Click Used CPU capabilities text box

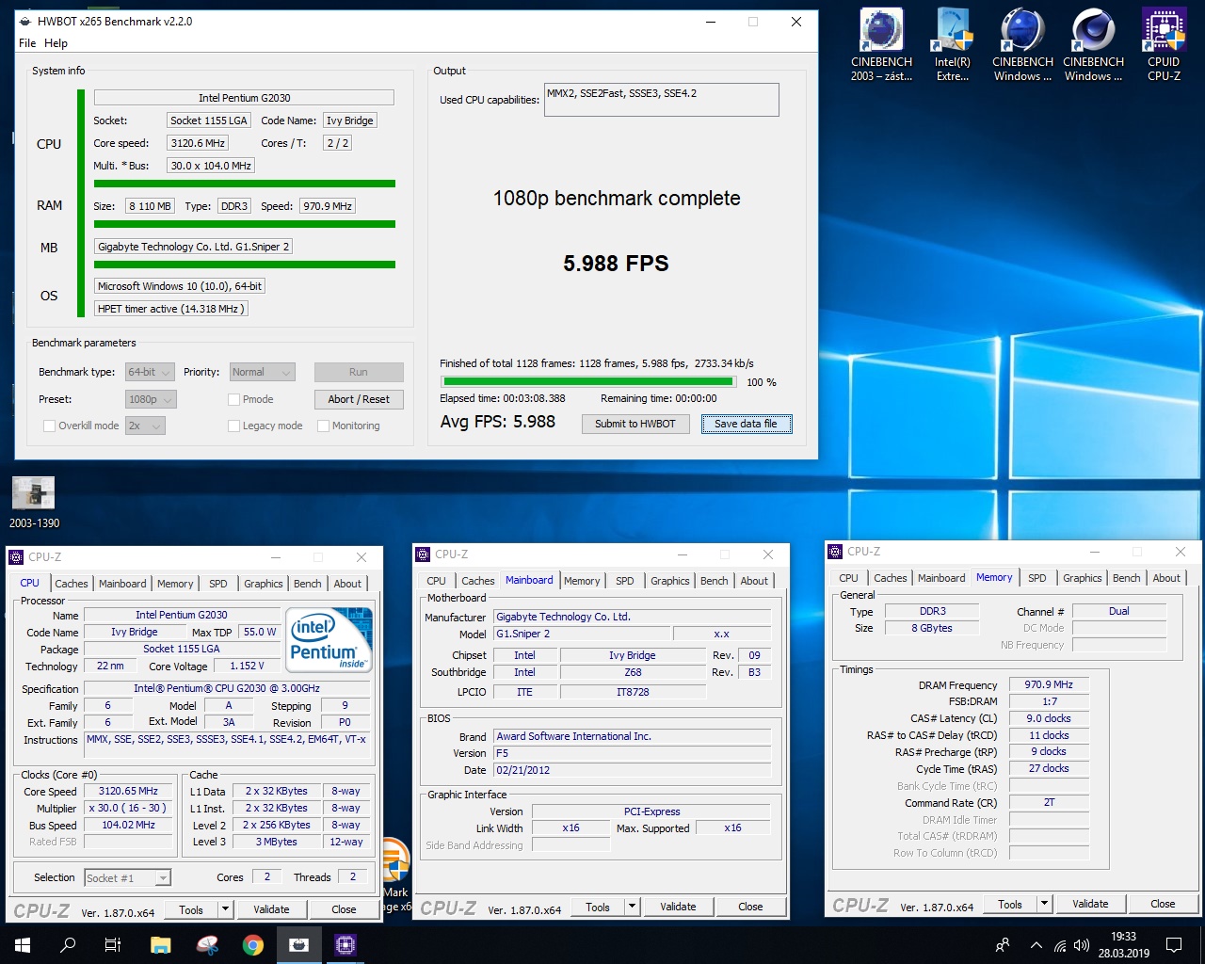coord(662,100)
